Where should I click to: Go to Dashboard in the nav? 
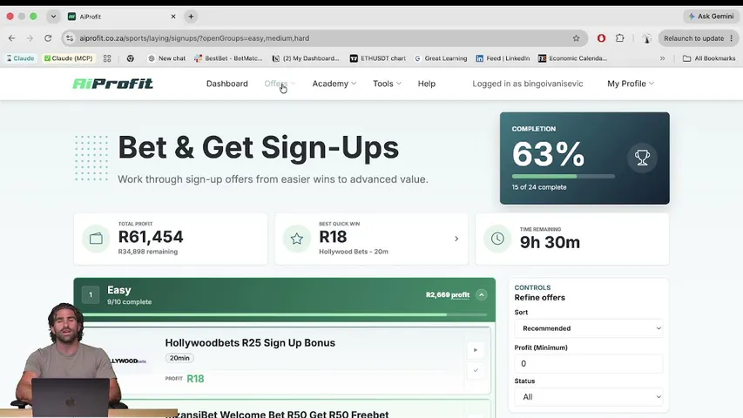[227, 84]
